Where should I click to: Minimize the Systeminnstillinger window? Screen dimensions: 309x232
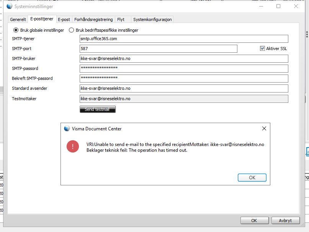261,6
